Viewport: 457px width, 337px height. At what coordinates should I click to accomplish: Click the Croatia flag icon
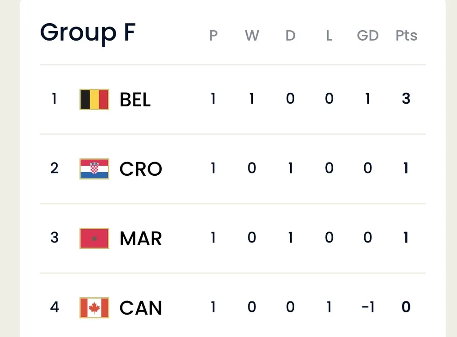pyautogui.click(x=94, y=169)
